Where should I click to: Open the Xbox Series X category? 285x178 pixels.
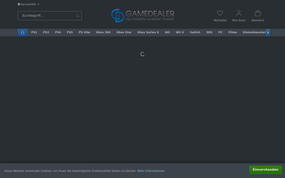(148, 32)
